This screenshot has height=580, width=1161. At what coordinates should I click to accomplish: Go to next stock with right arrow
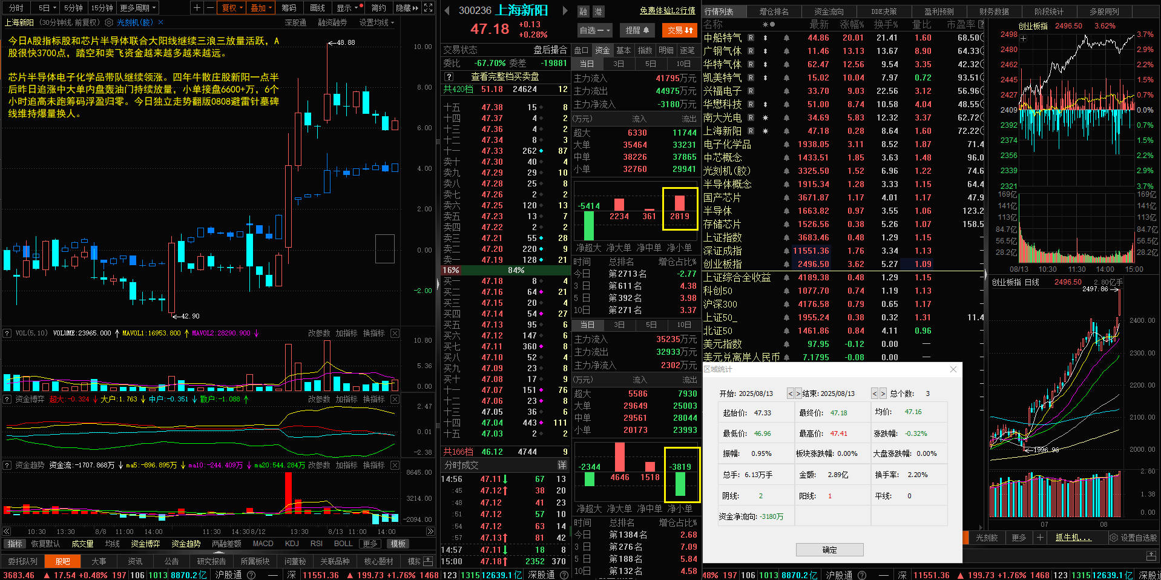tap(565, 11)
